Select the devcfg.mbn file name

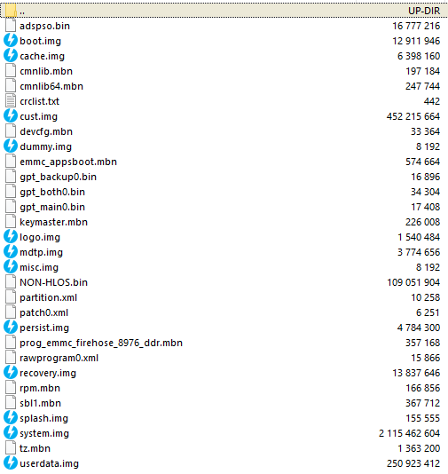46,131
